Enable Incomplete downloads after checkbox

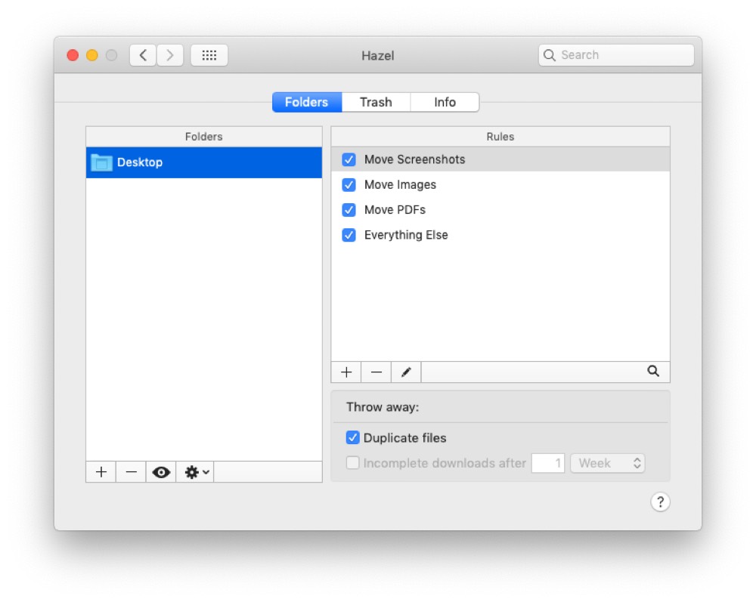click(352, 463)
